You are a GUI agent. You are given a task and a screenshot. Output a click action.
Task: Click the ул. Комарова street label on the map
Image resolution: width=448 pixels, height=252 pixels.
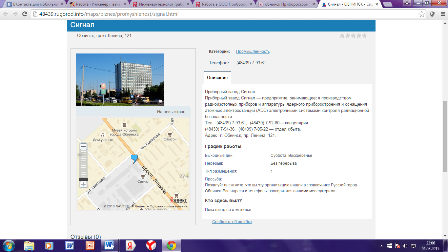[x=151, y=141]
